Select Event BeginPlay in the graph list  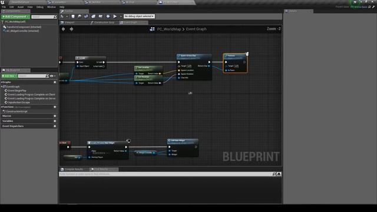[x=17, y=91]
